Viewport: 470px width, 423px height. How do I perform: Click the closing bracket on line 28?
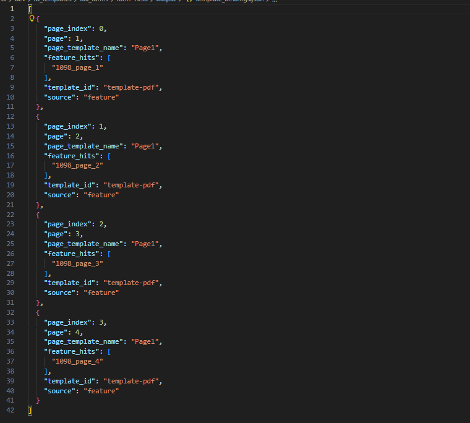[46, 274]
